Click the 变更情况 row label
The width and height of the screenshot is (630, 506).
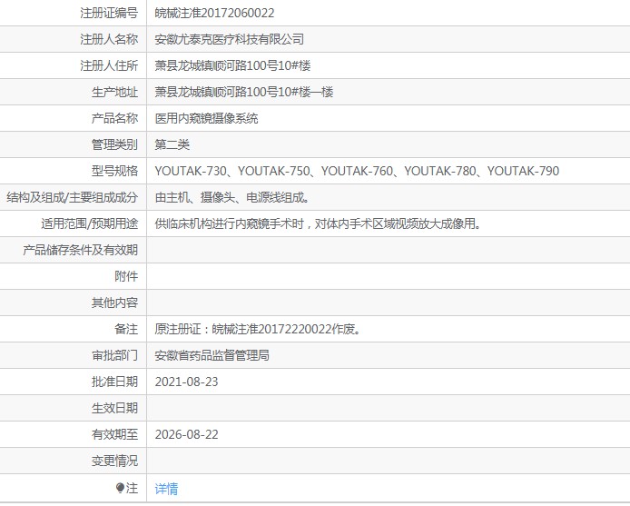(x=114, y=461)
